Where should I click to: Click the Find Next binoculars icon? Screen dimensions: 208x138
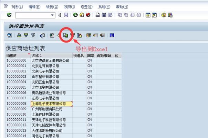(x=110, y=15)
